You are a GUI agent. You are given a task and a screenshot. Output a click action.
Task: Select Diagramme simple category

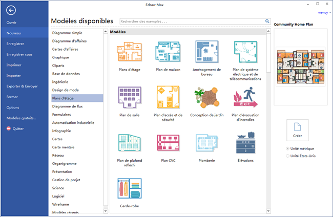coord(67,33)
